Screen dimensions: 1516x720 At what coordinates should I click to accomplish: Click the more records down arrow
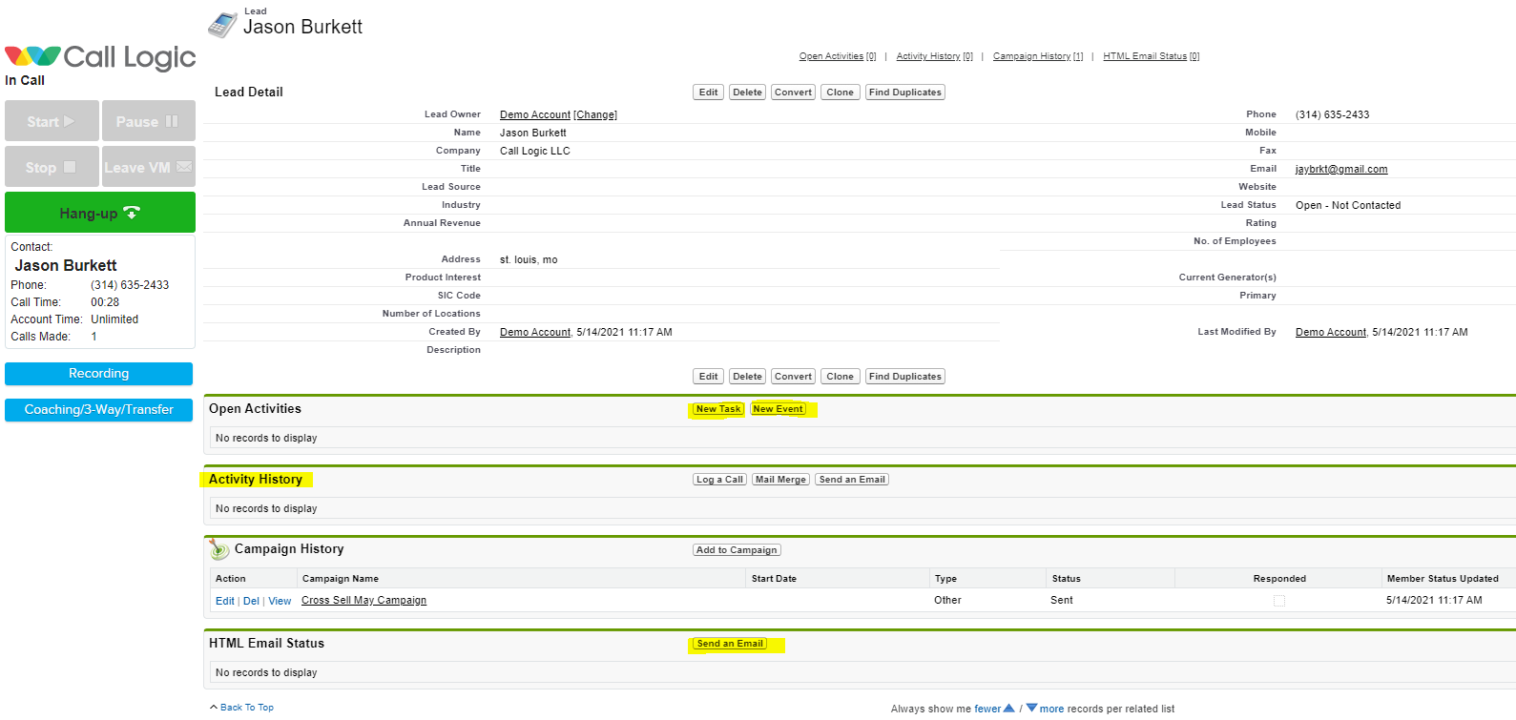1031,708
